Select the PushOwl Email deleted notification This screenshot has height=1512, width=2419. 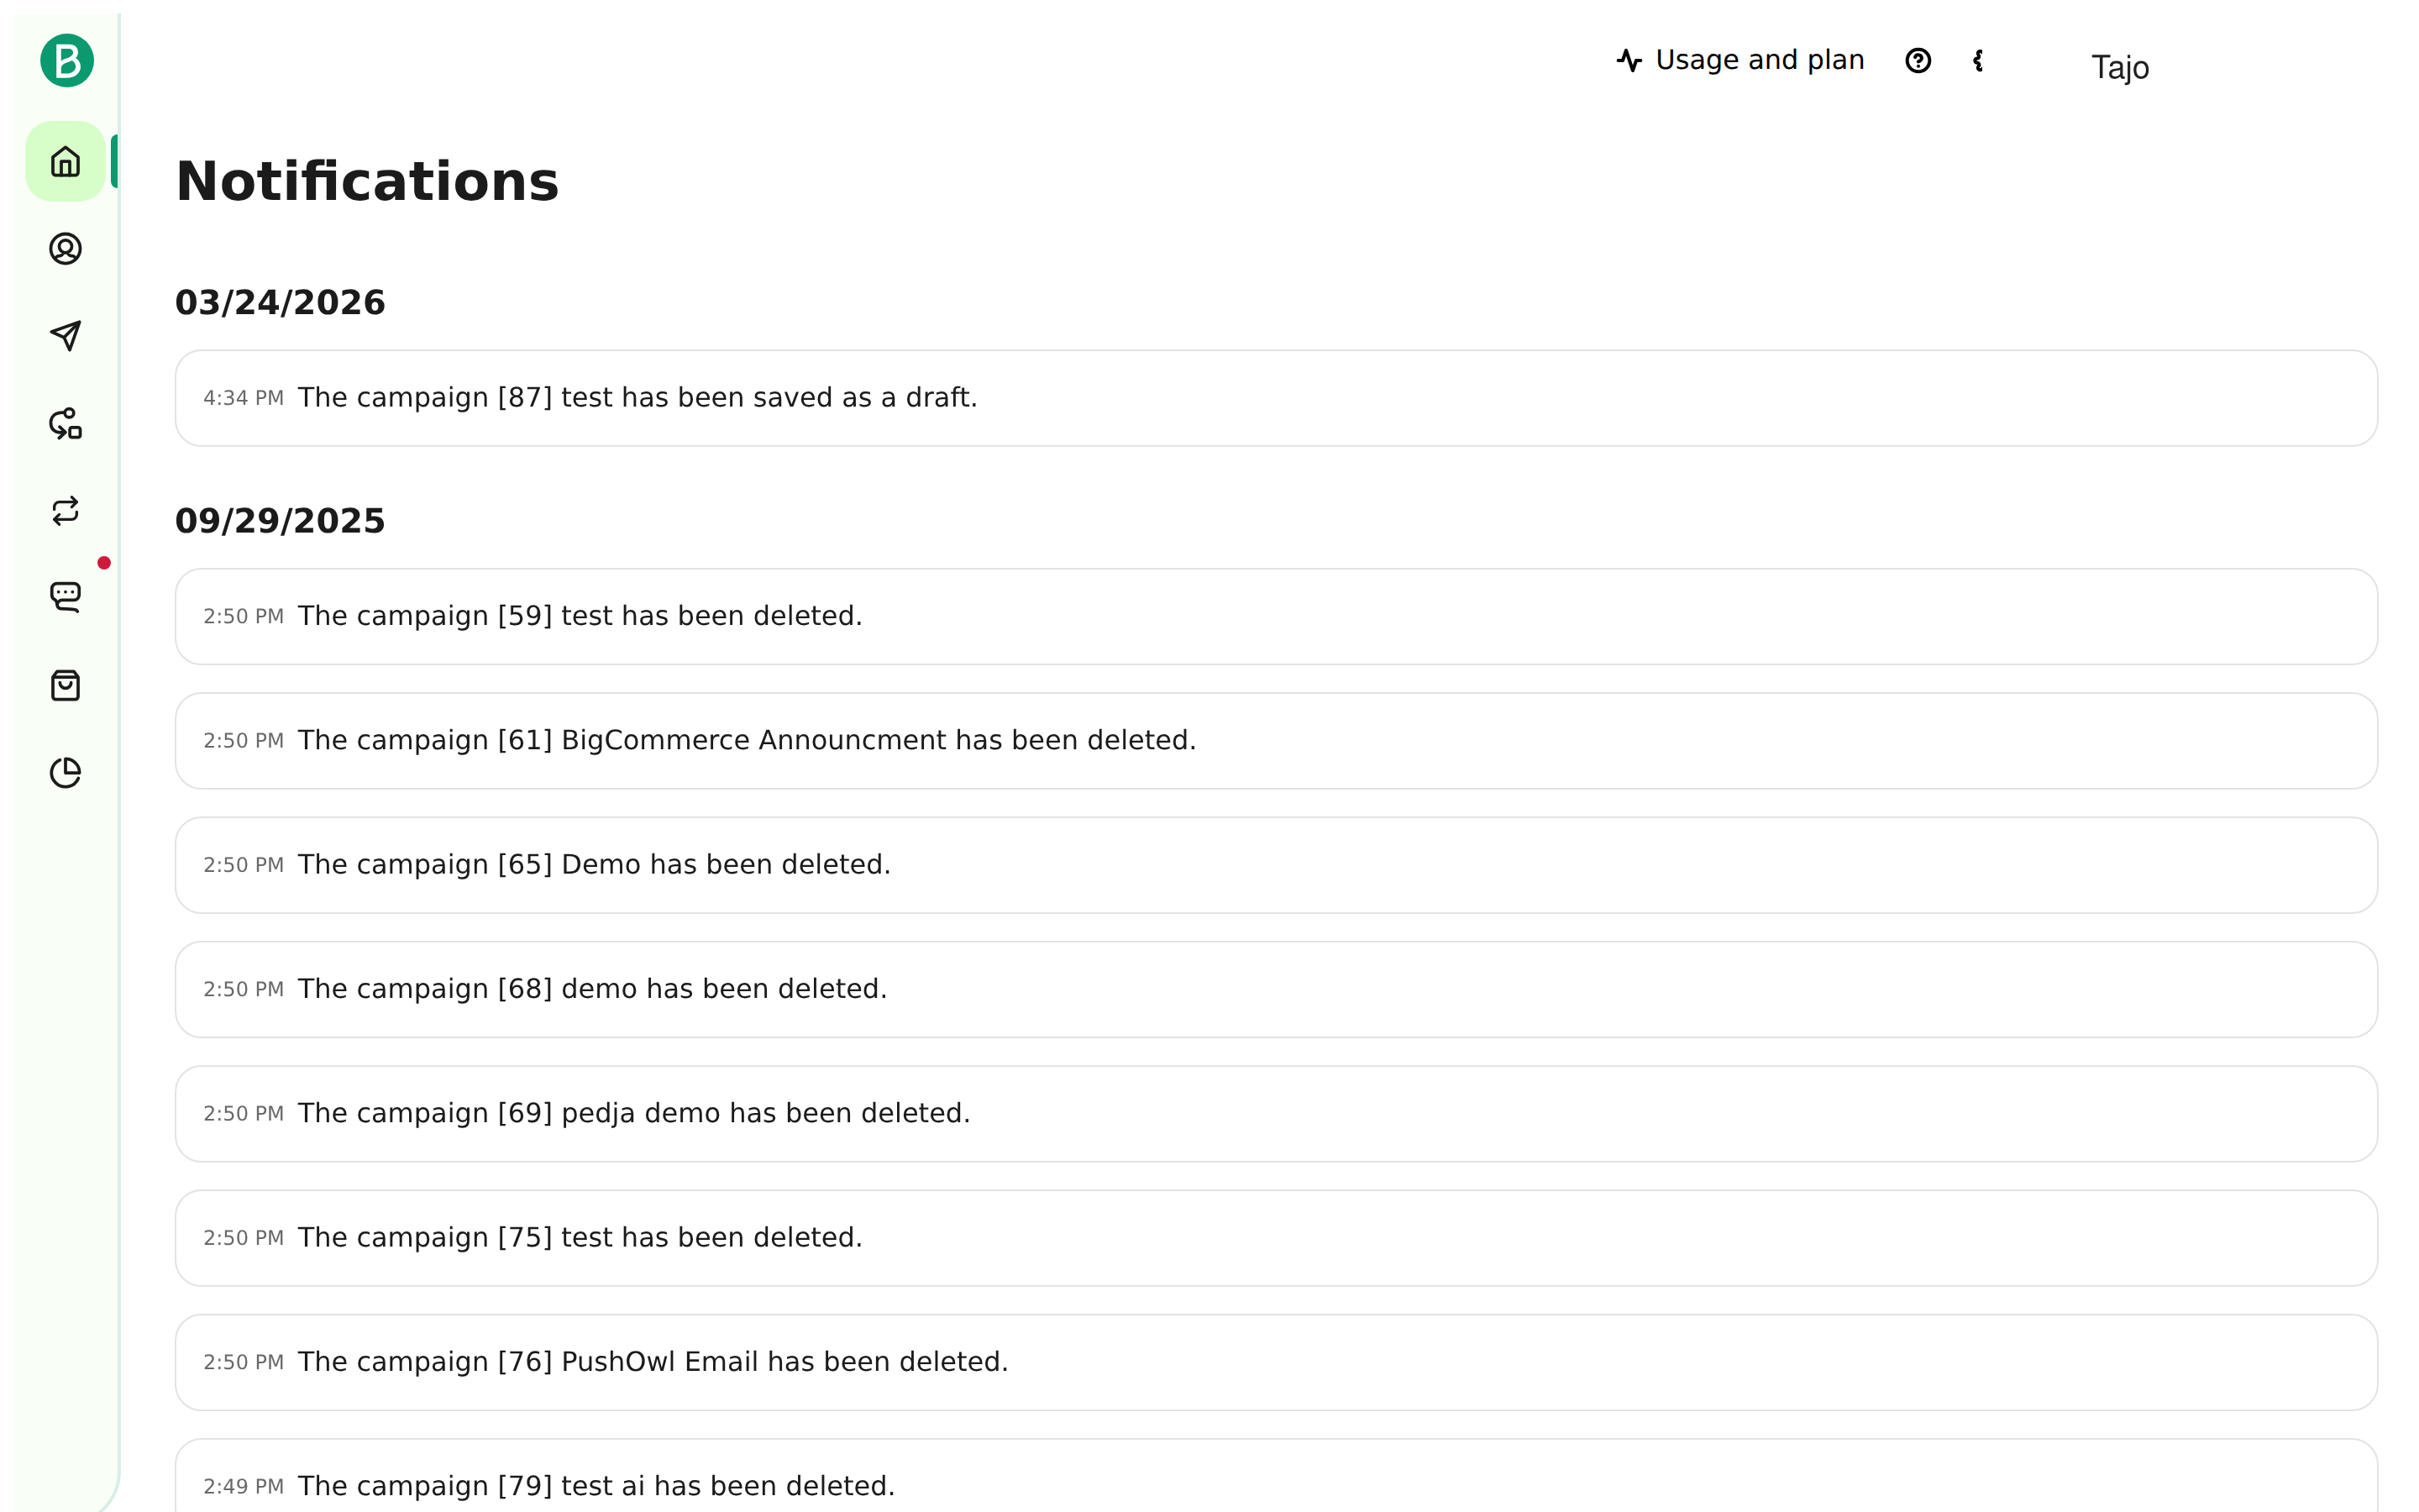[x=1276, y=1363]
